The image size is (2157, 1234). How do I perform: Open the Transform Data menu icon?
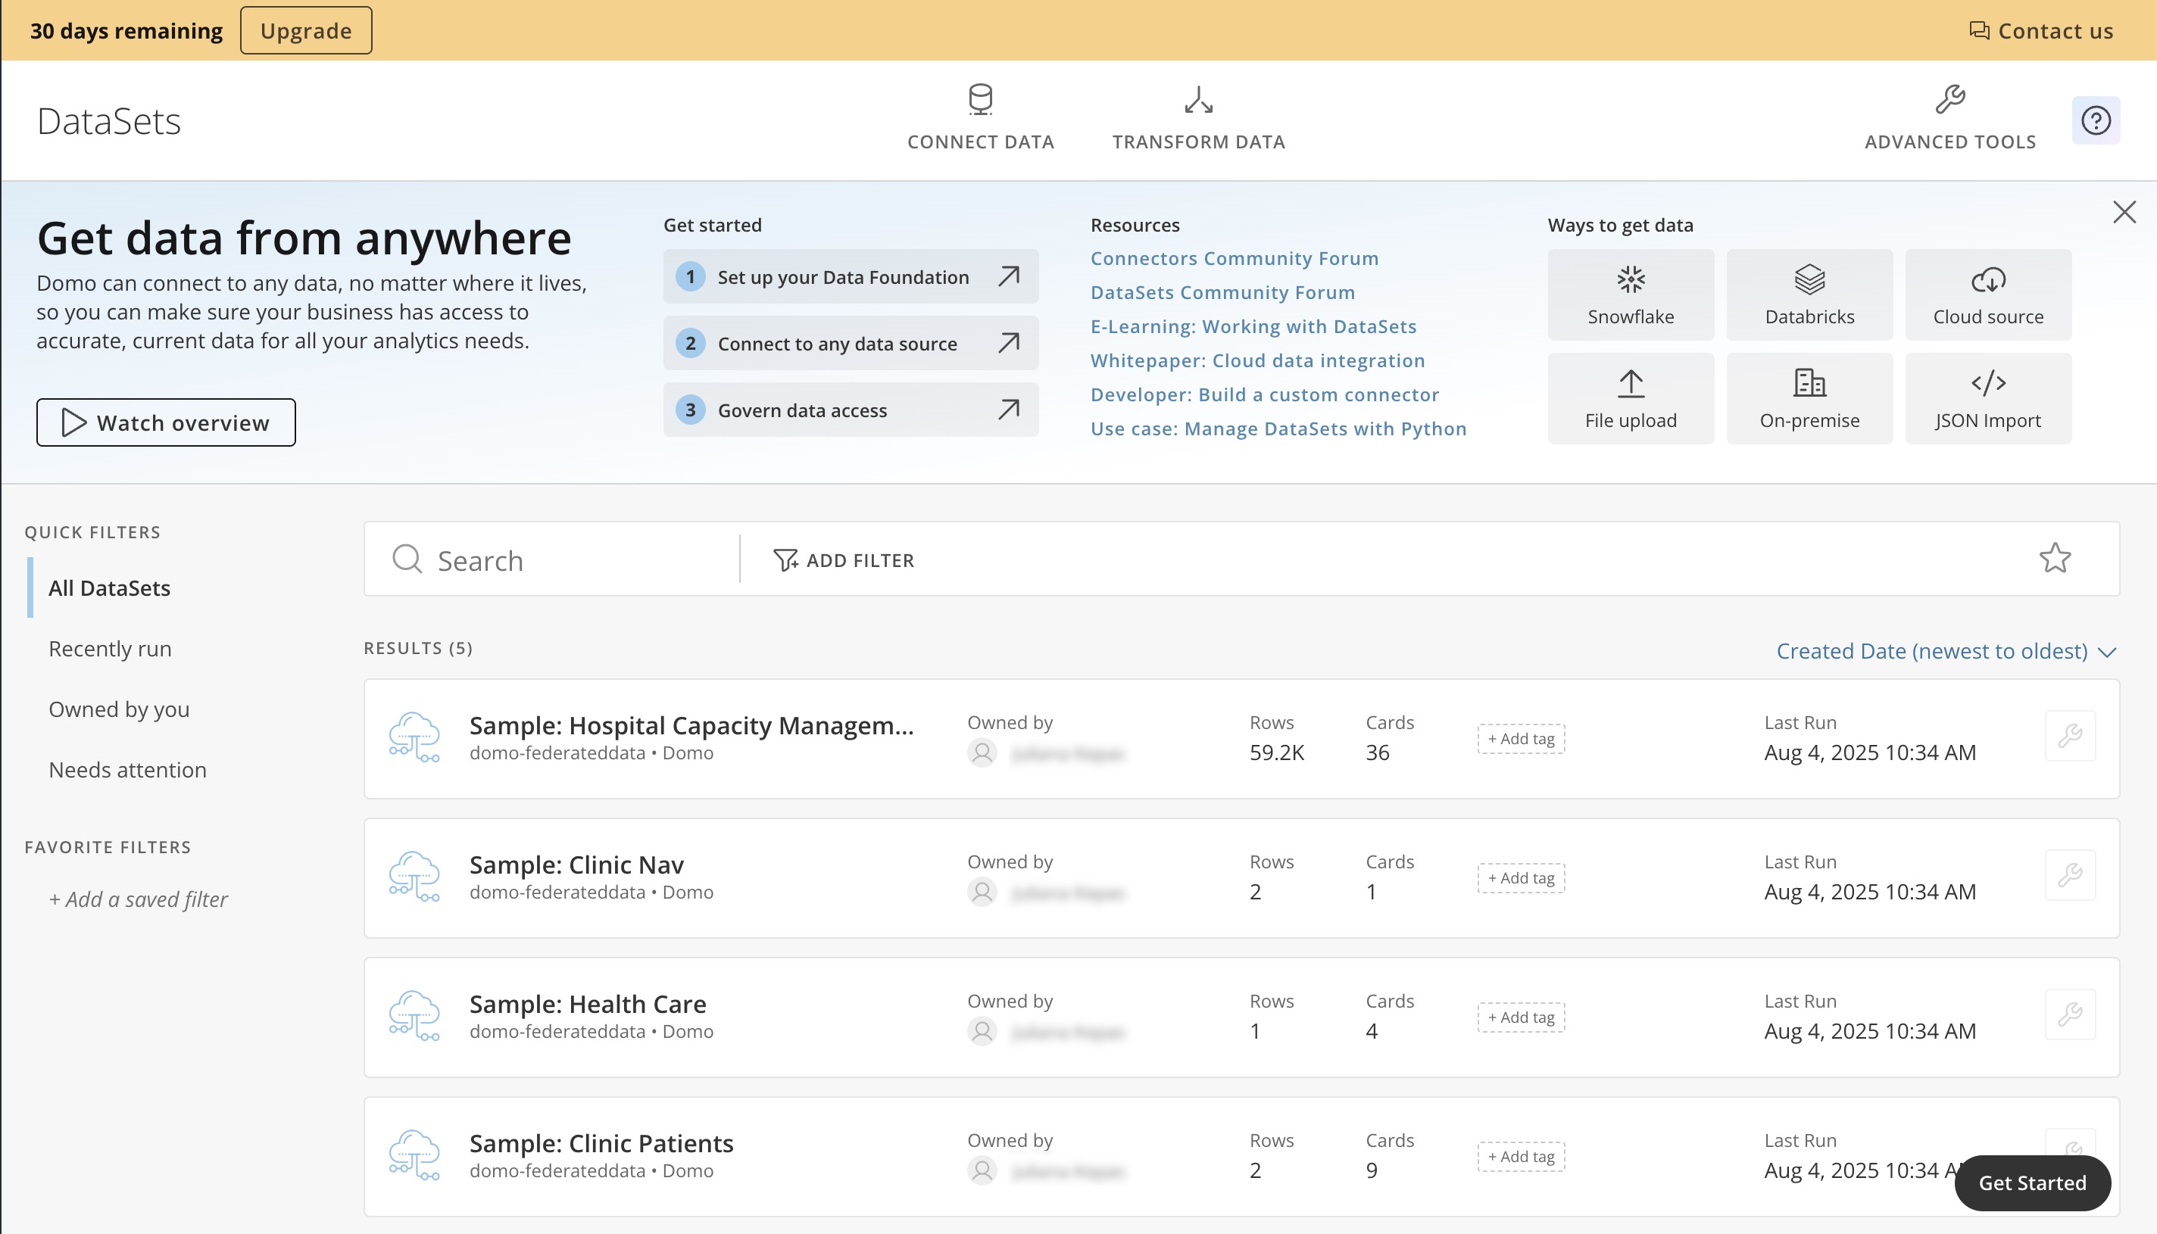coord(1198,100)
